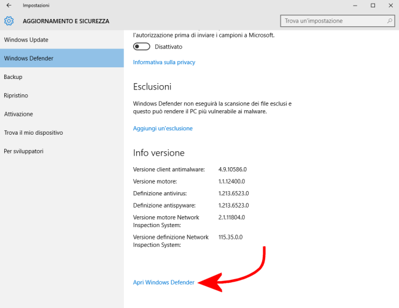Click Apri Windows Defender link
Screen dimensions: 399x308
click(x=164, y=282)
